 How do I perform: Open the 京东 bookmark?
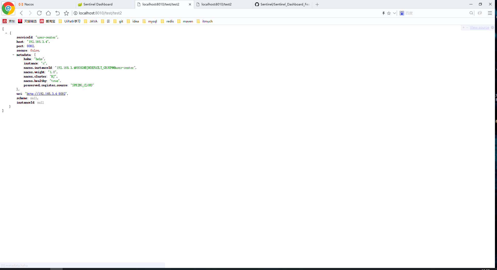9,21
